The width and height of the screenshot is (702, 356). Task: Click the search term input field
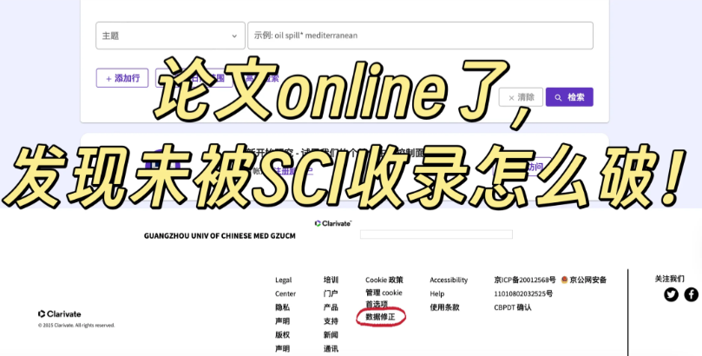420,36
